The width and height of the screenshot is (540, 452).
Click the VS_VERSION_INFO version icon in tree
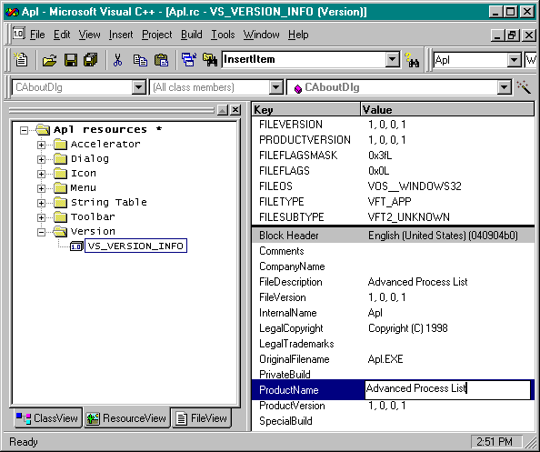pyautogui.click(x=76, y=246)
